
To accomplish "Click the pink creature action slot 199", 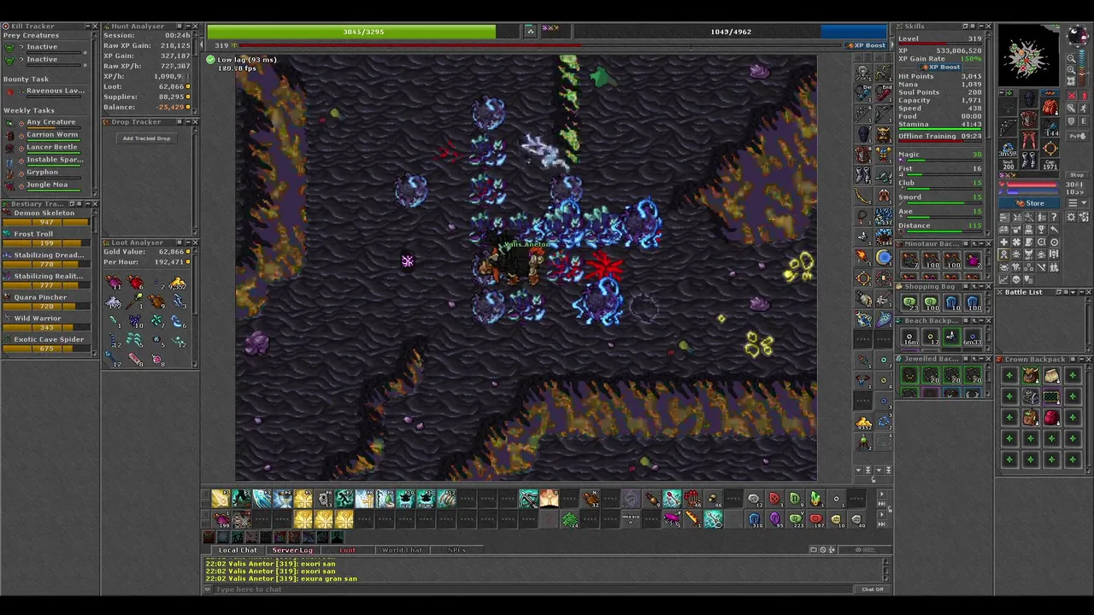I will (222, 519).
